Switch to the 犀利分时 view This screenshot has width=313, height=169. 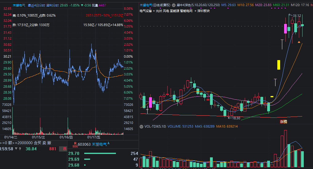tap(52, 5)
